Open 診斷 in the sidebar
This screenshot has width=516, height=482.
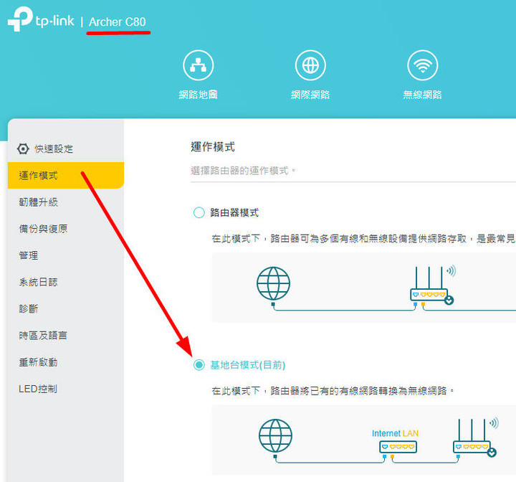tap(28, 308)
